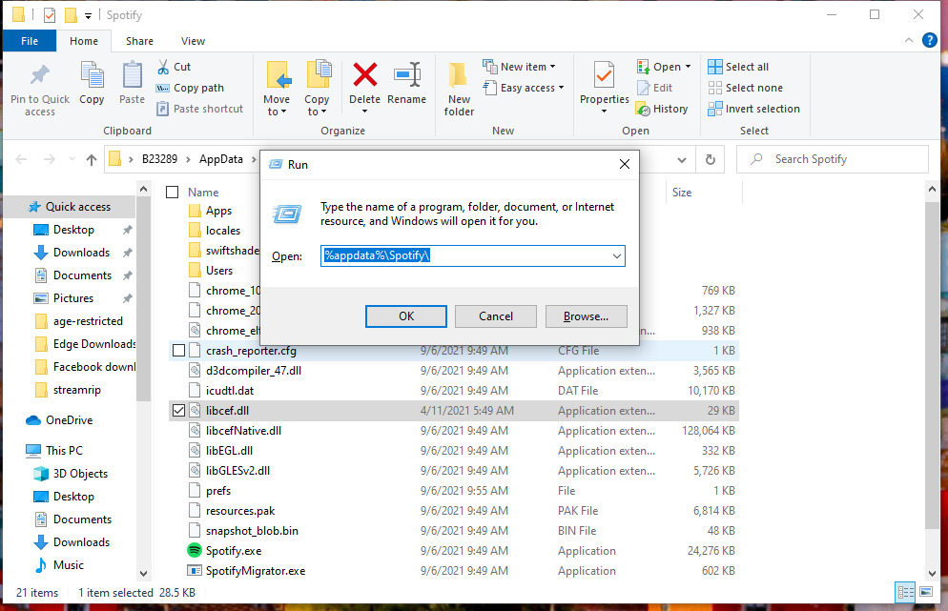Expand the Open combo box in Run
This screenshot has width=948, height=611.
tap(616, 256)
